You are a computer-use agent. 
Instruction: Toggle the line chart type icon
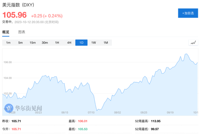coord(193,42)
